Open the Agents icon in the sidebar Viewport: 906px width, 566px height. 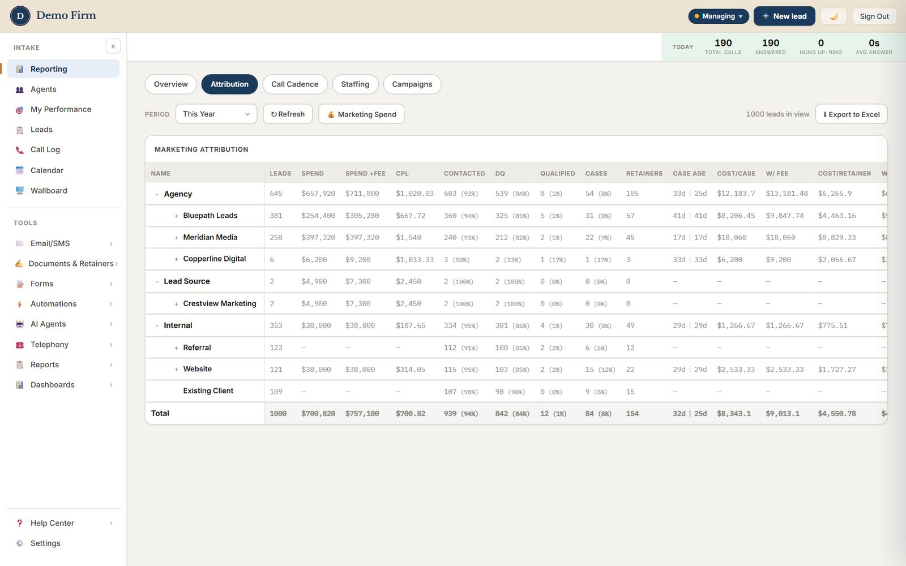20,89
